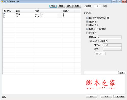Click the 开始 (start) button
The width and height of the screenshot is (127, 100).
tap(106, 97)
